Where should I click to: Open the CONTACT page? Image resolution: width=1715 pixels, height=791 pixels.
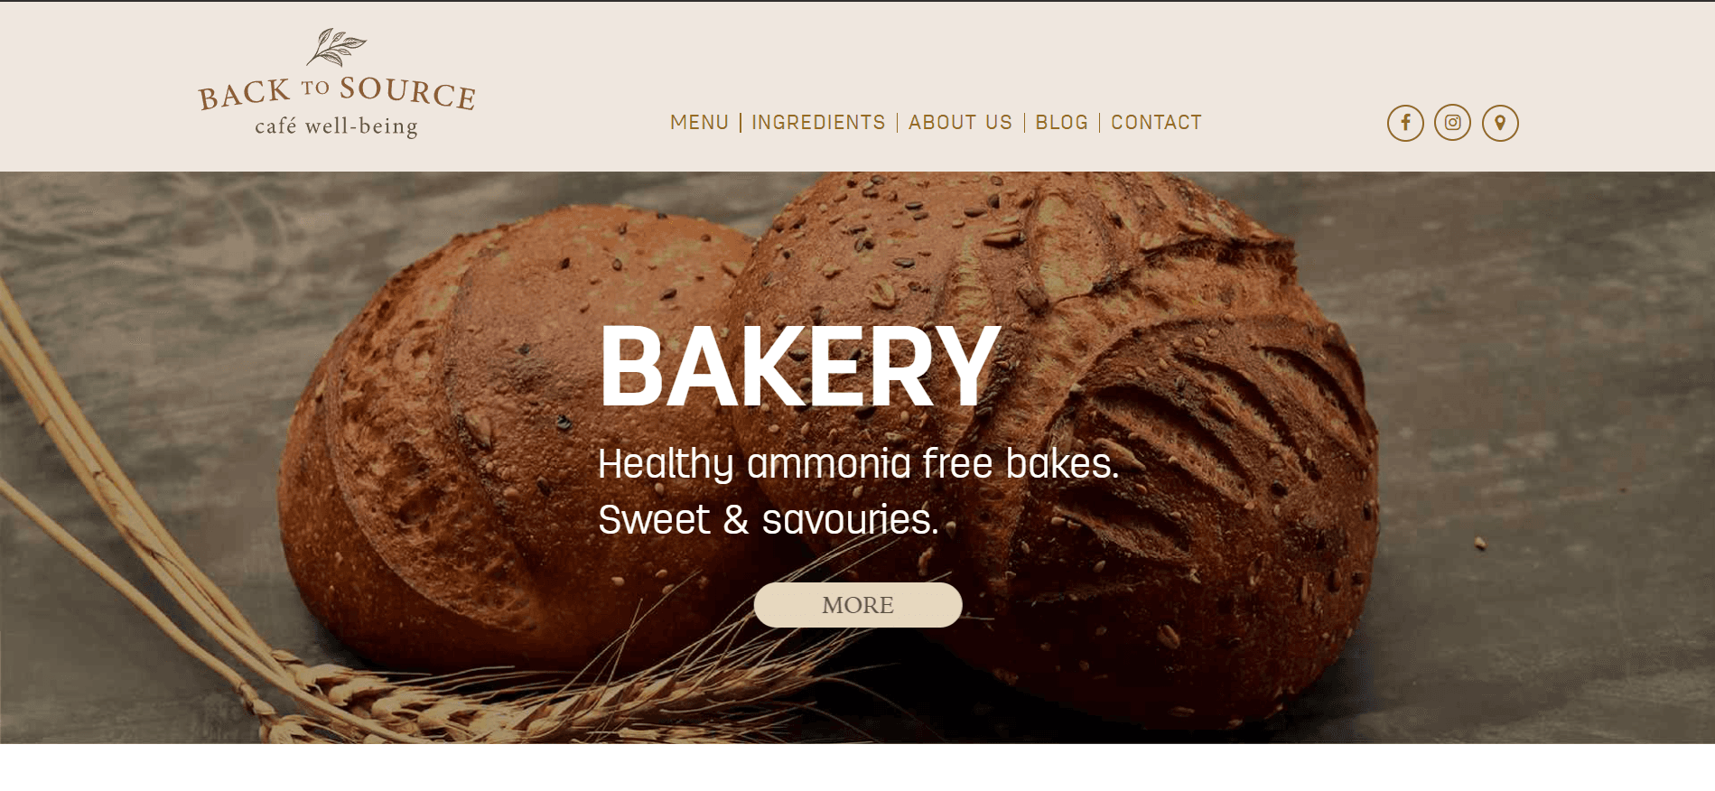point(1156,123)
